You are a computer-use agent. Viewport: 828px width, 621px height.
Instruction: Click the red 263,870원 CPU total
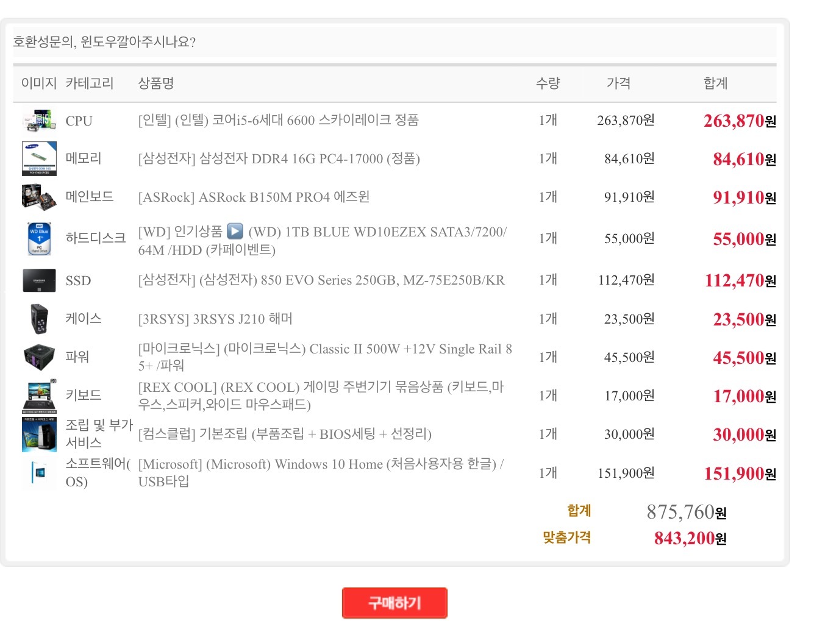(x=740, y=121)
